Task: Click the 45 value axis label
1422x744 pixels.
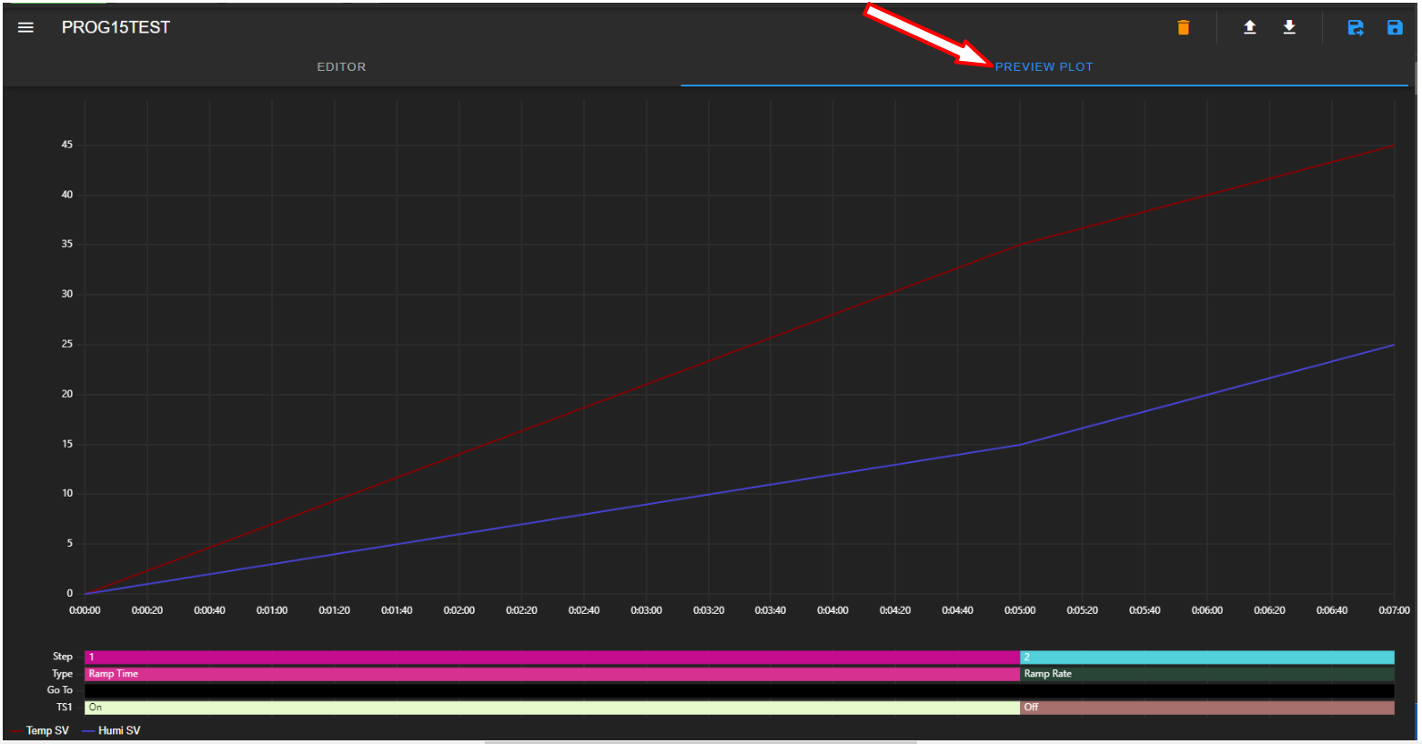Action: click(x=67, y=145)
